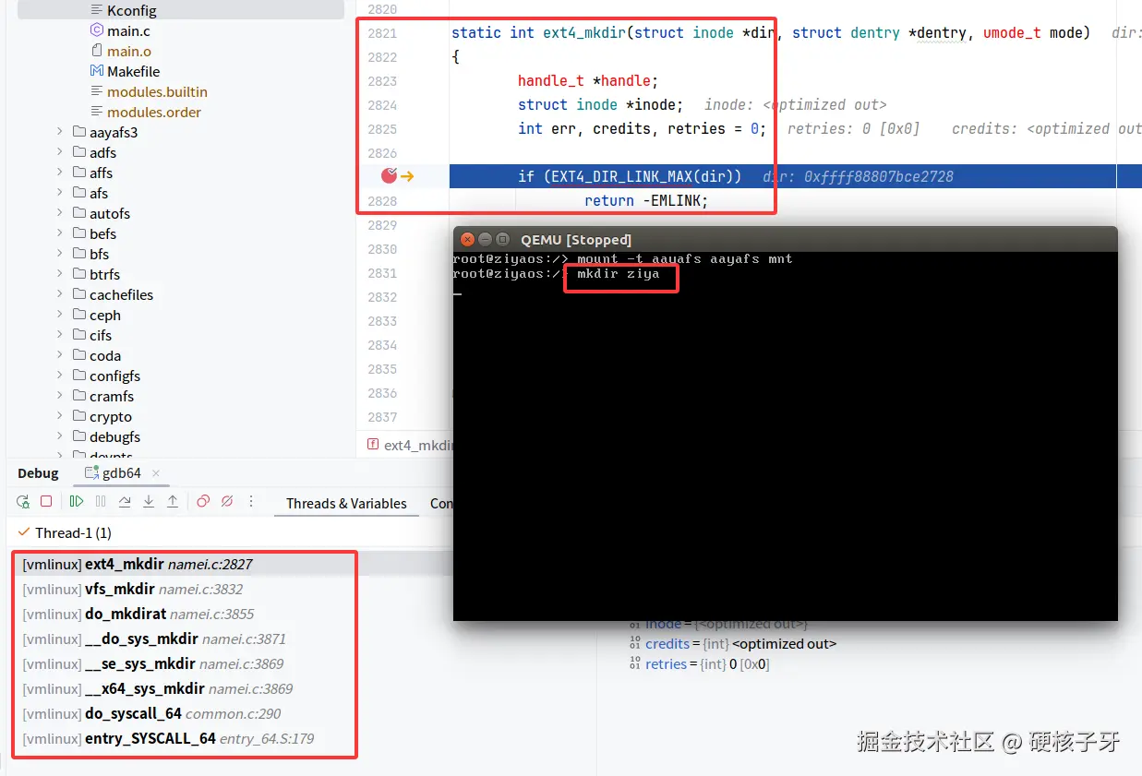Click main.c file icon
Viewport: 1142px width, 776px height.
(97, 30)
